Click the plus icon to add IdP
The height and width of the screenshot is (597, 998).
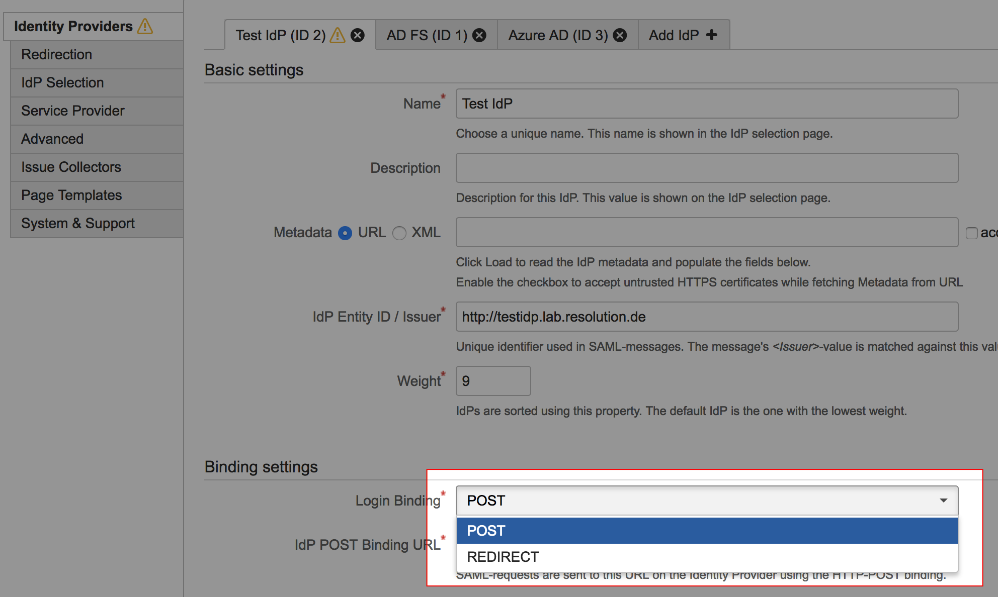pos(711,35)
